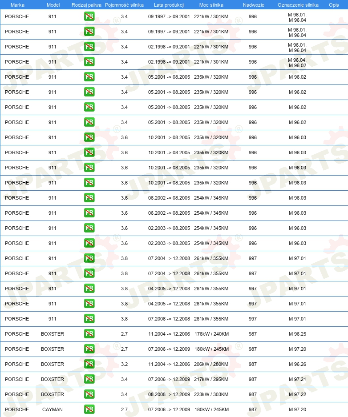348x417 pixels.
Task: Select the engine code cell M 97.21
Action: (297, 379)
